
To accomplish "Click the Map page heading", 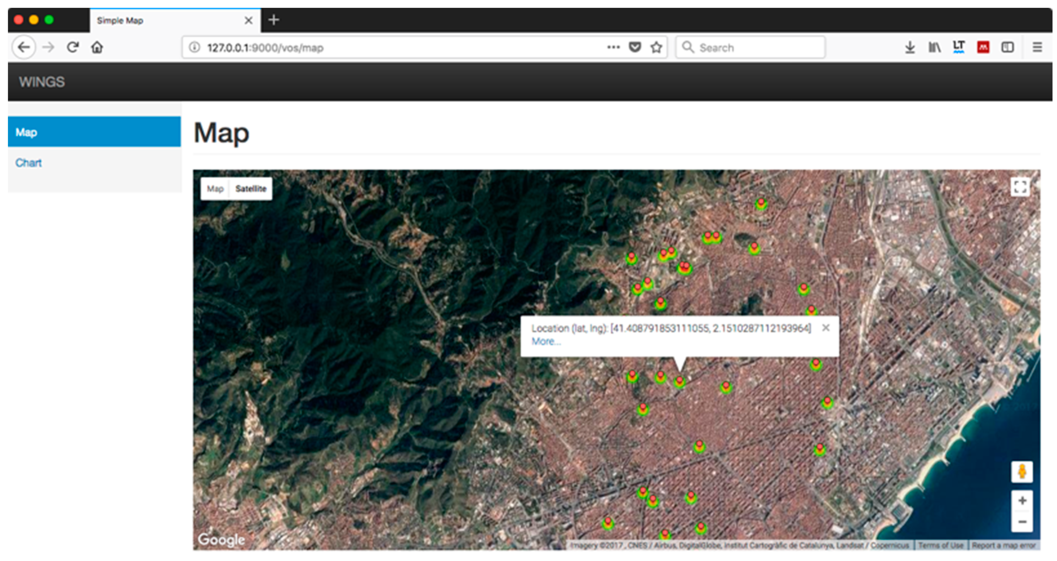I will point(221,133).
